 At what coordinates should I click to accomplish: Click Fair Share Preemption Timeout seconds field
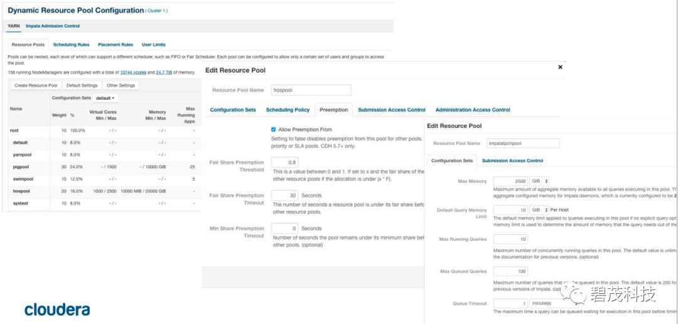(x=285, y=195)
